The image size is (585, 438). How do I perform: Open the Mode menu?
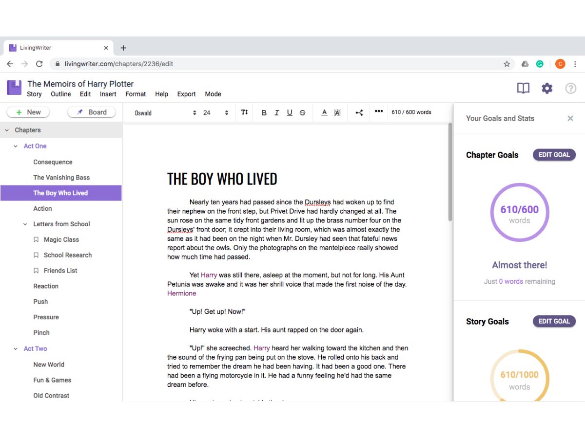(x=213, y=94)
